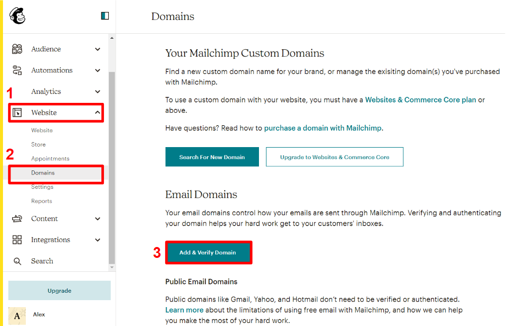The image size is (506, 326).
Task: Click the Website icon in the sidebar
Action: click(x=17, y=113)
